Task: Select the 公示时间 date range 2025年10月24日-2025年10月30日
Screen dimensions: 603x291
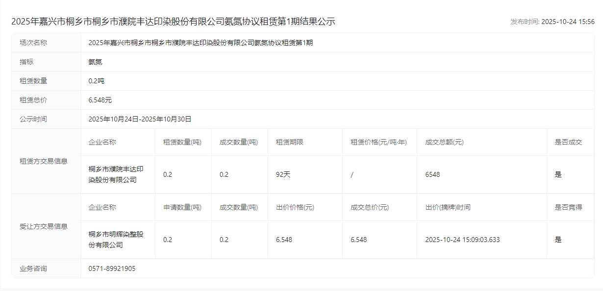Action: (140, 119)
